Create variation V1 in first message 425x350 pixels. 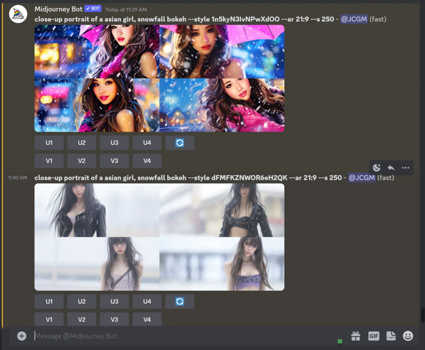49,161
